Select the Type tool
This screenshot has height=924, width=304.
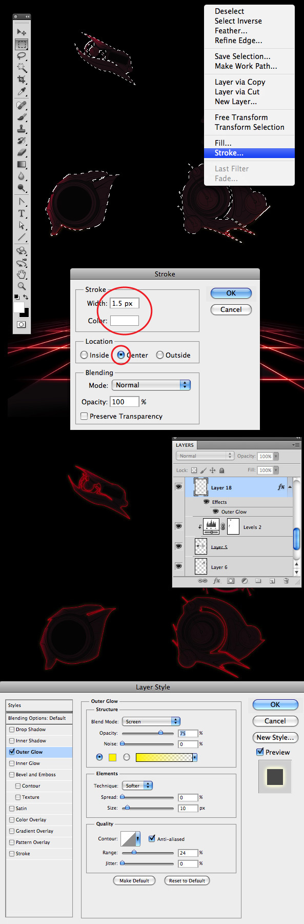[x=22, y=213]
